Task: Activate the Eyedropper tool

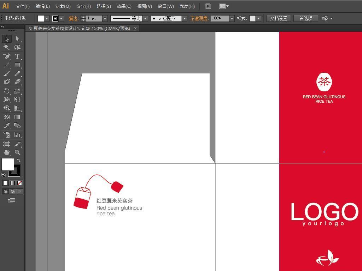Action: tap(7, 126)
